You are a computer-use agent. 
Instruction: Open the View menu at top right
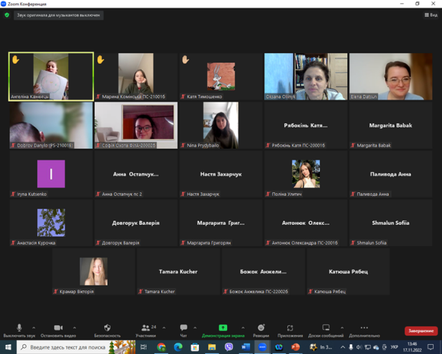(x=431, y=15)
